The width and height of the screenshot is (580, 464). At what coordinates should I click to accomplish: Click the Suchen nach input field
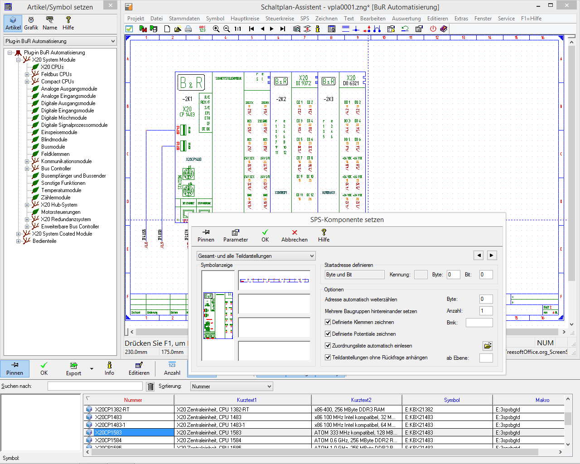pos(95,386)
